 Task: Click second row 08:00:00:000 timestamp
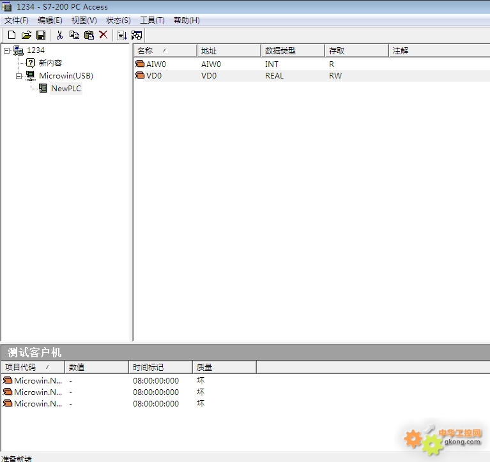[156, 392]
